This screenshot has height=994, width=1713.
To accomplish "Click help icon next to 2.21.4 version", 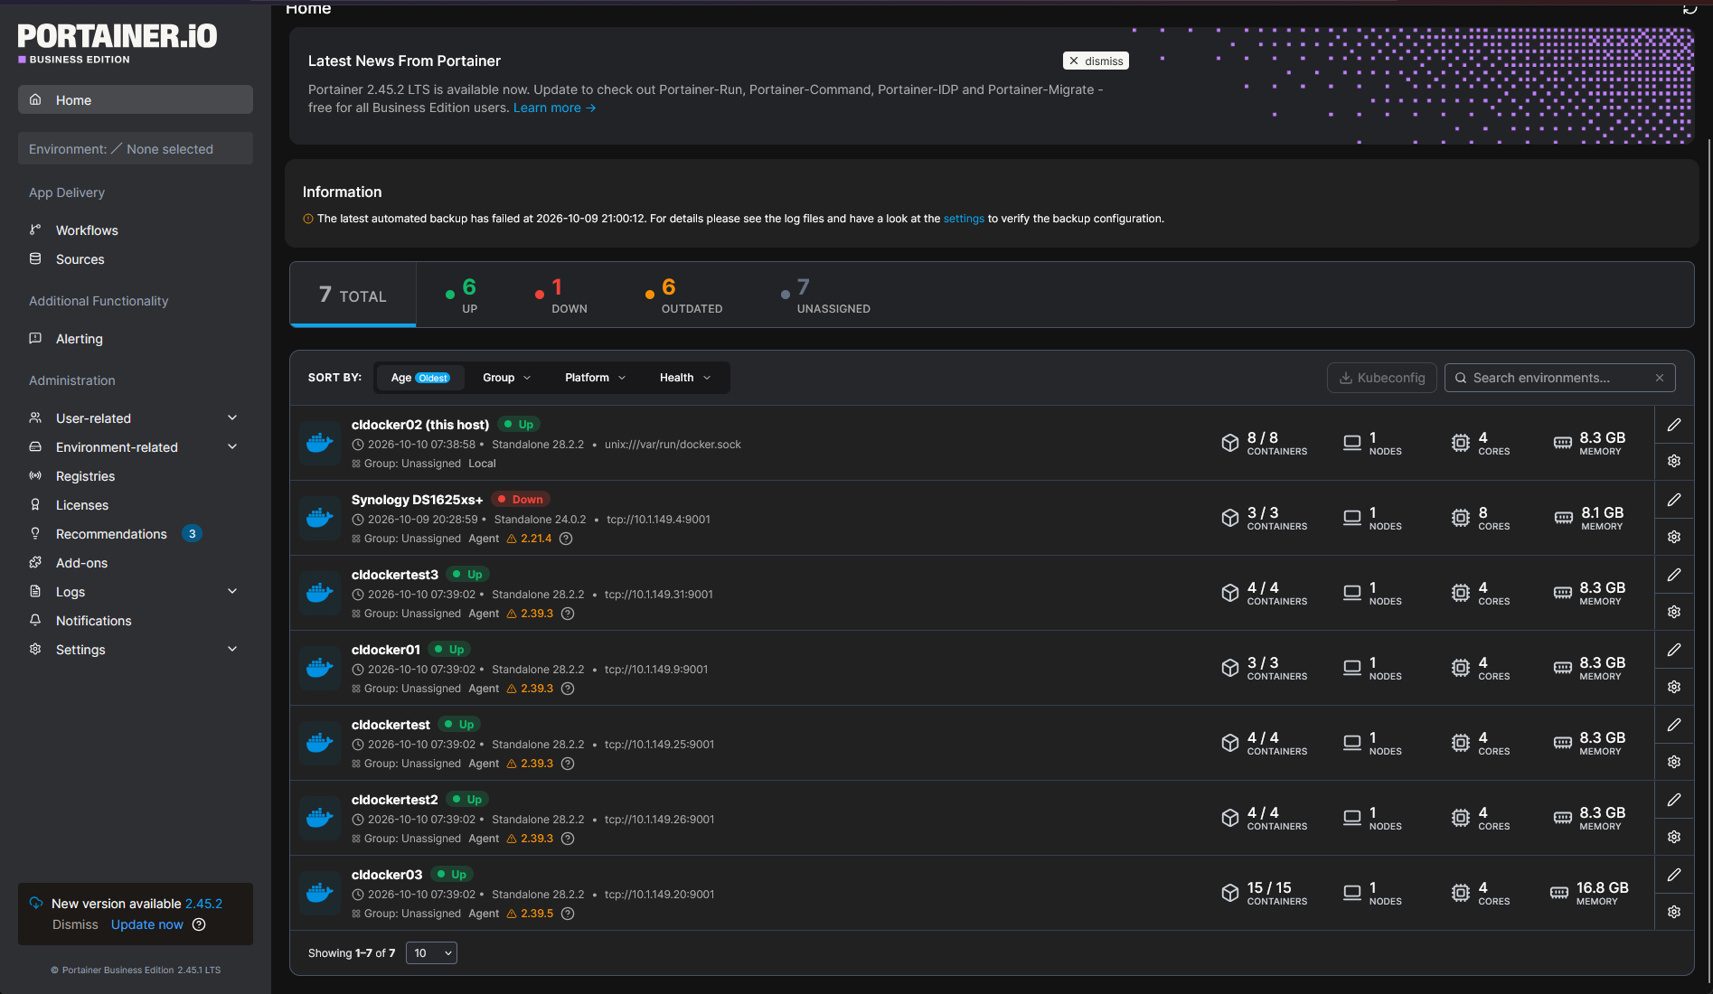I will pyautogui.click(x=566, y=539).
